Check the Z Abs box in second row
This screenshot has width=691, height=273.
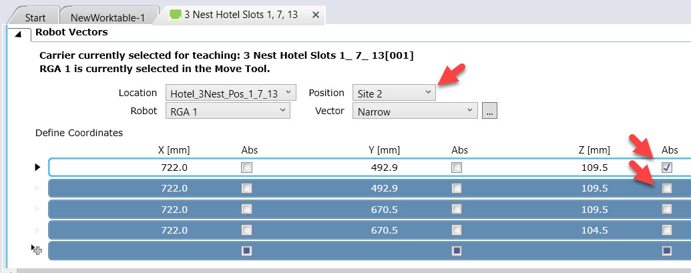point(666,188)
